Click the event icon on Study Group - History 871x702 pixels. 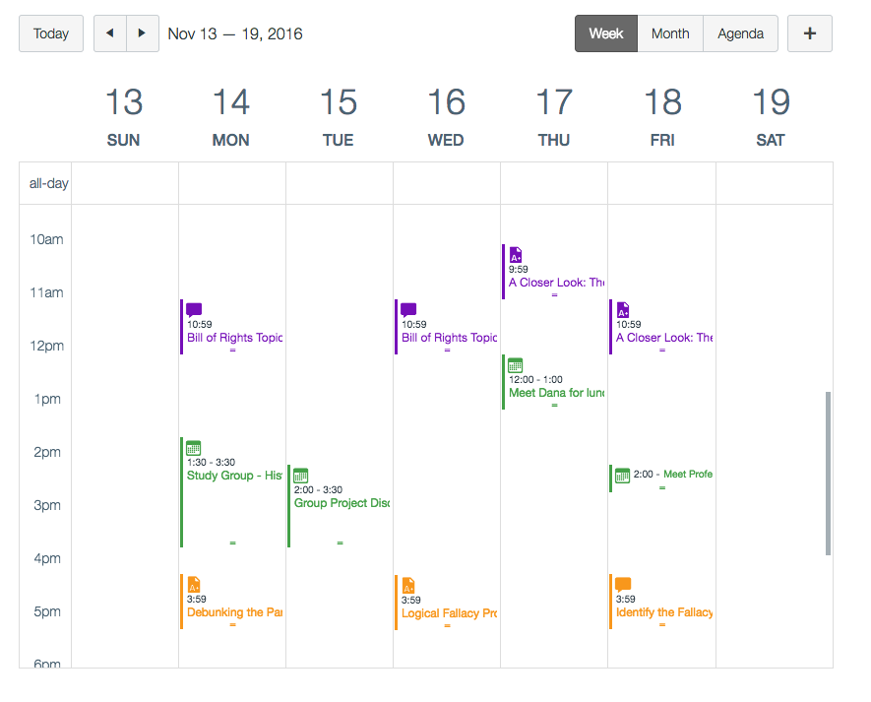coord(192,446)
